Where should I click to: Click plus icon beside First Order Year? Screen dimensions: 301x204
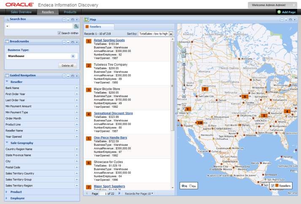[x=76, y=94]
